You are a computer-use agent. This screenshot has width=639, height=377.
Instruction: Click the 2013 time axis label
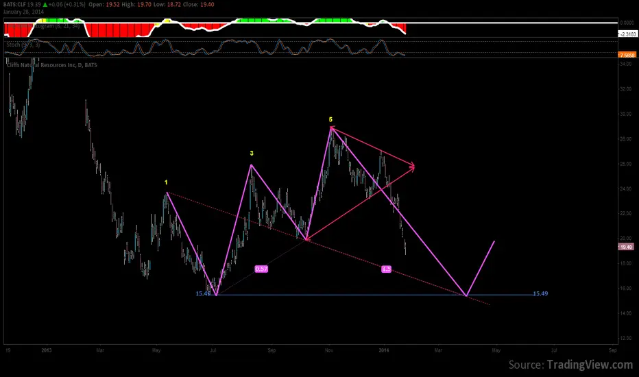coord(47,350)
